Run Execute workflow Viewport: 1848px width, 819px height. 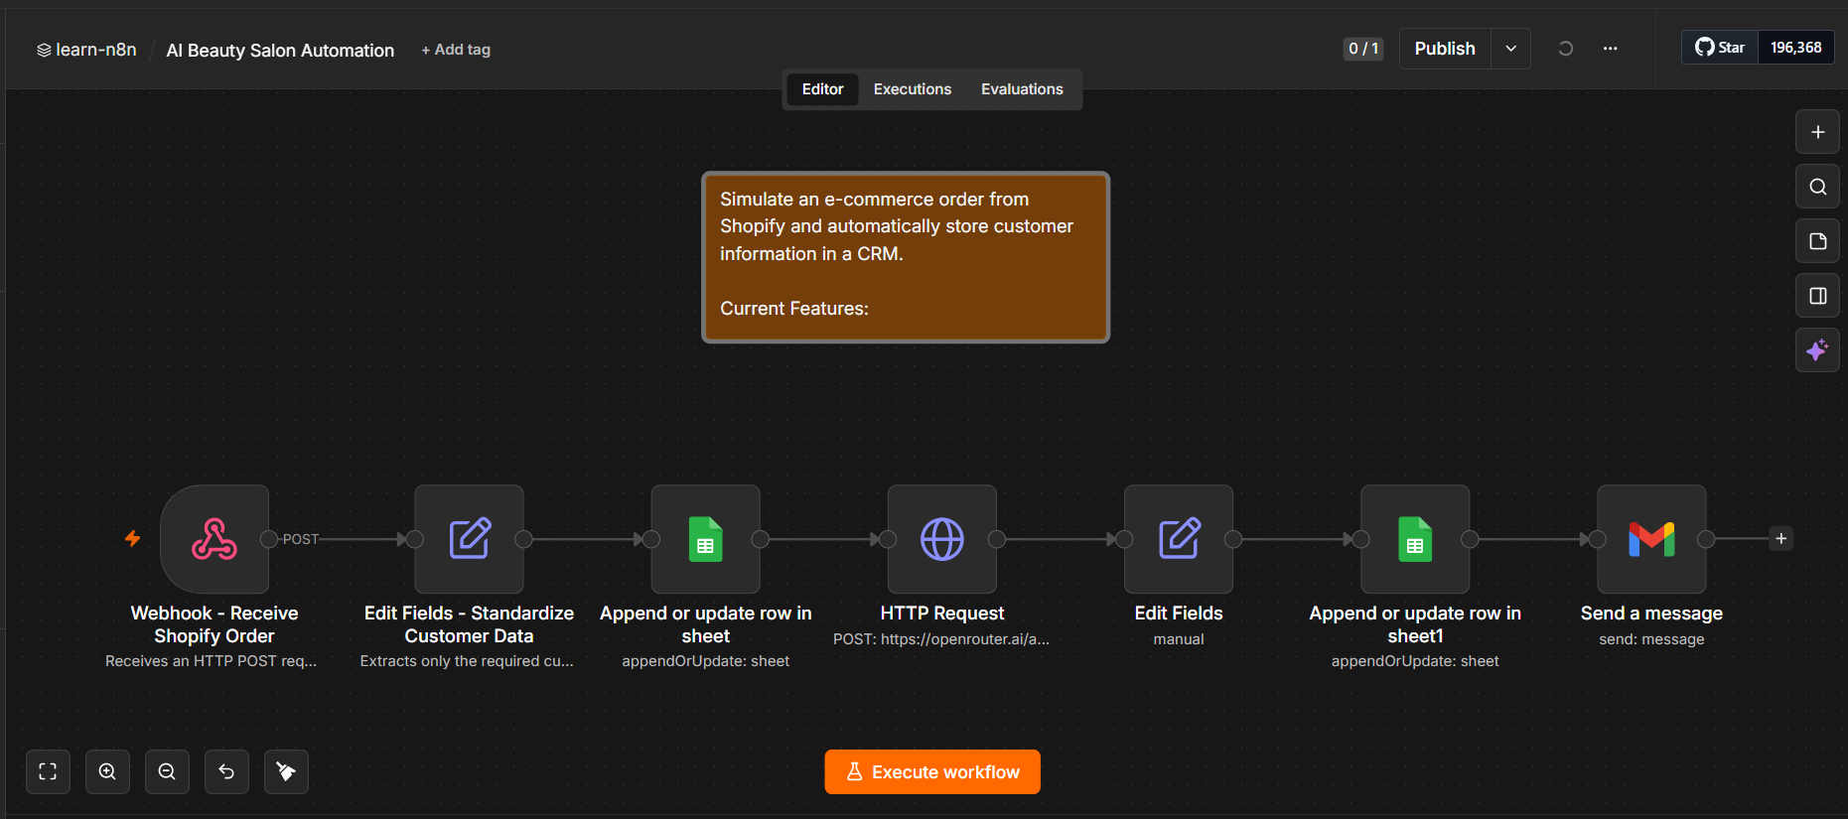932,771
